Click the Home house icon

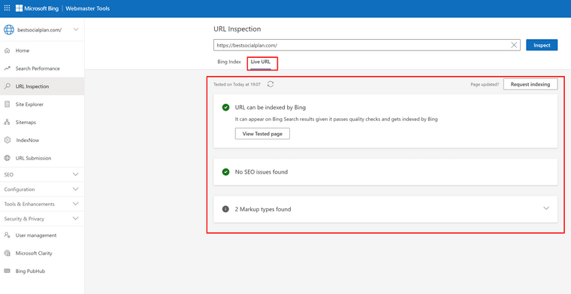click(7, 50)
